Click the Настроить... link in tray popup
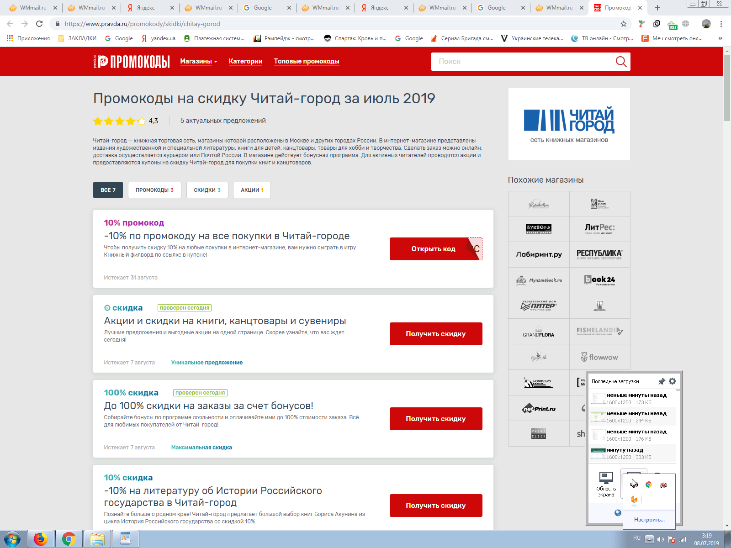Image resolution: width=731 pixels, height=548 pixels. [649, 520]
